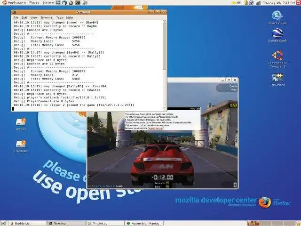301x226 pixels.
Task: Switch to Buddy List in the taskbar
Action: pyautogui.click(x=27, y=223)
